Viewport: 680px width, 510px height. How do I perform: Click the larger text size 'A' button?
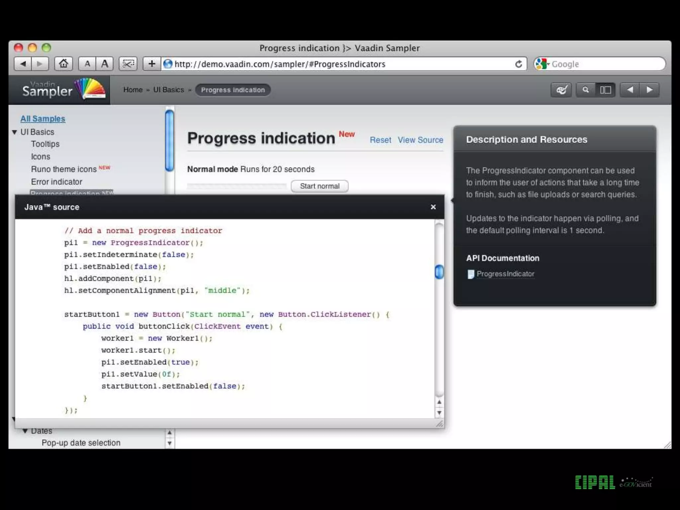pos(105,64)
